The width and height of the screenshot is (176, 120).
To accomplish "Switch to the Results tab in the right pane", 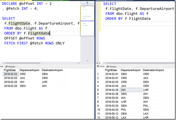I will (101, 66).
